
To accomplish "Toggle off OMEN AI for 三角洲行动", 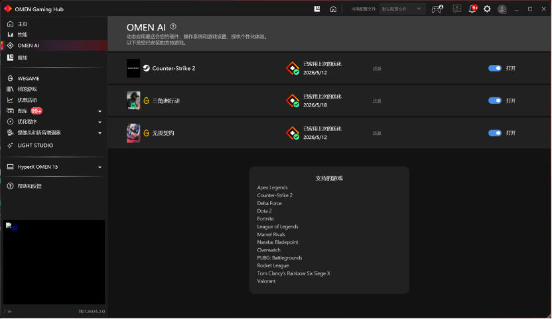I will click(x=495, y=101).
